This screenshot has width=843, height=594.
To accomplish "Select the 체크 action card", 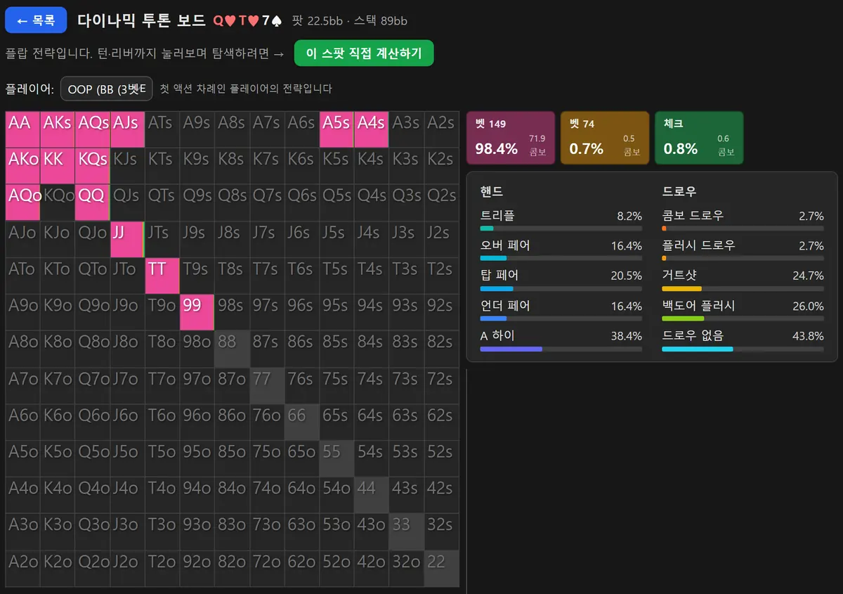I will pyautogui.click(x=699, y=138).
